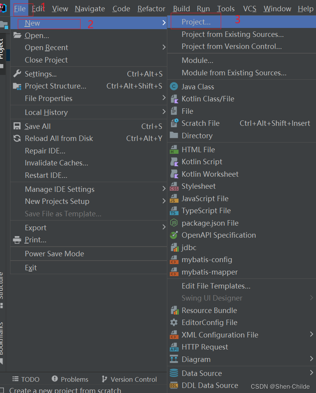Click the Resource Bundle icon
This screenshot has width=316, height=393.
point(175,310)
